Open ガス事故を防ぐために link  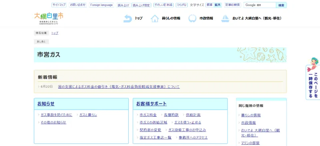click(56, 115)
